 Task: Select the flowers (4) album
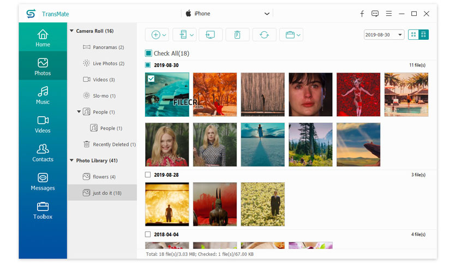(x=99, y=177)
